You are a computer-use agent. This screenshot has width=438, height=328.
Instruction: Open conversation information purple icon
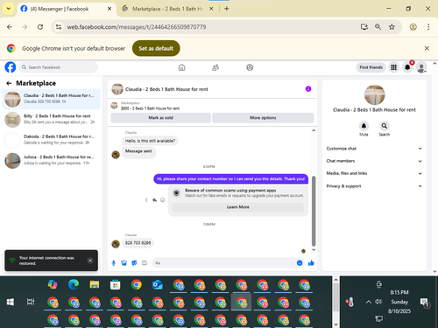(308, 89)
